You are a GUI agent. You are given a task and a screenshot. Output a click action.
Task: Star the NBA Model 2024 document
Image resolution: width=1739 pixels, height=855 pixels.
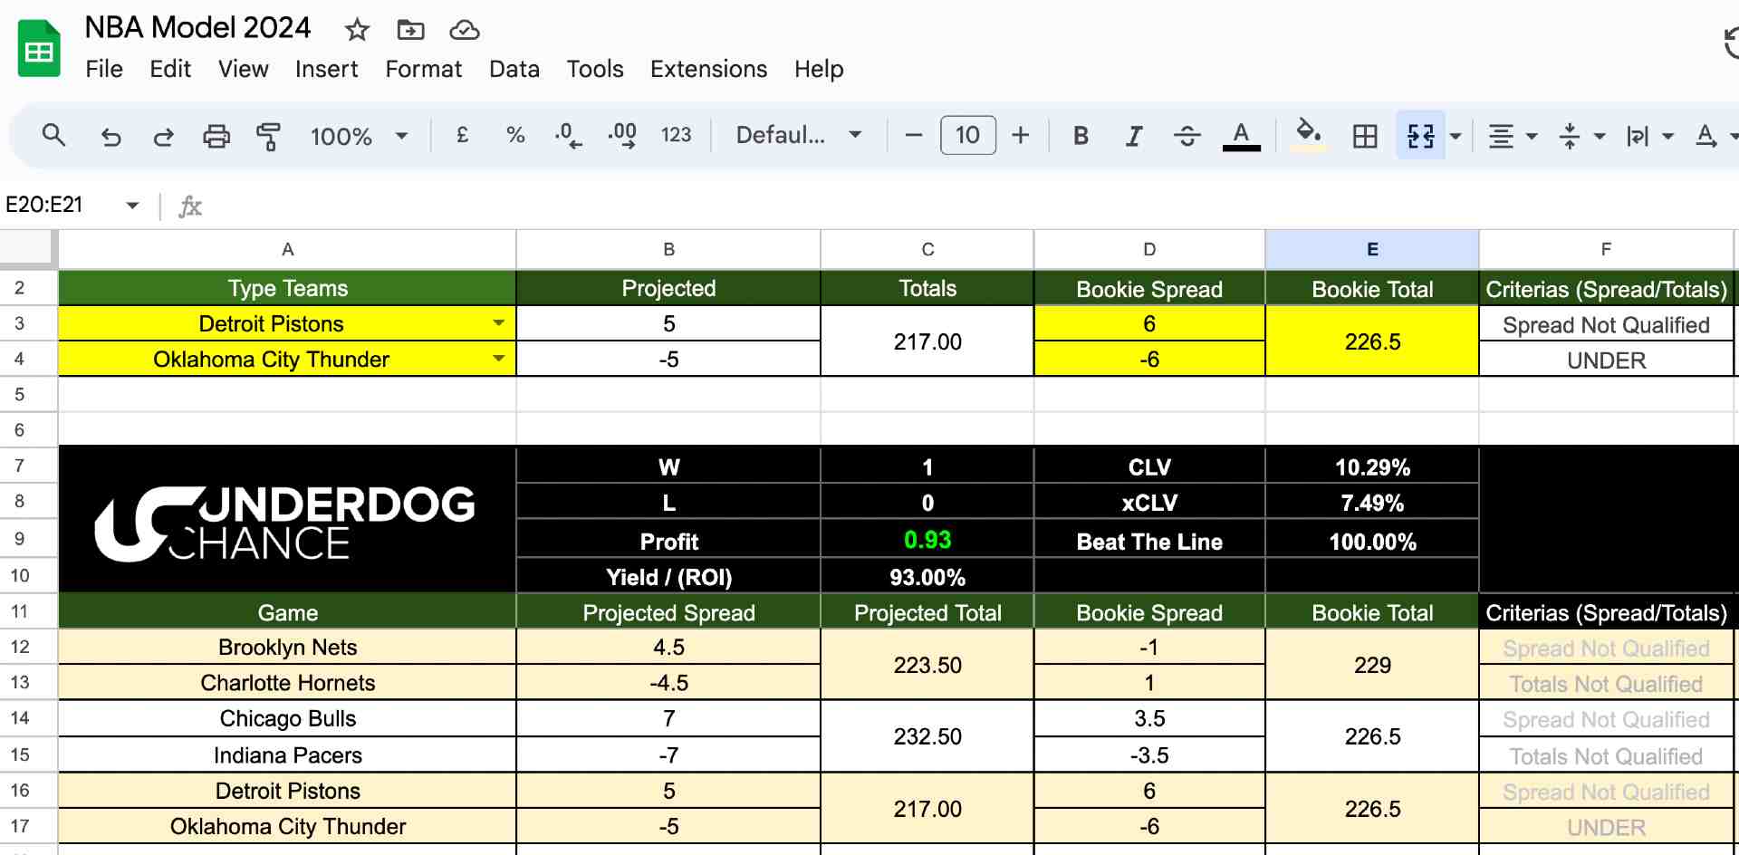357,30
